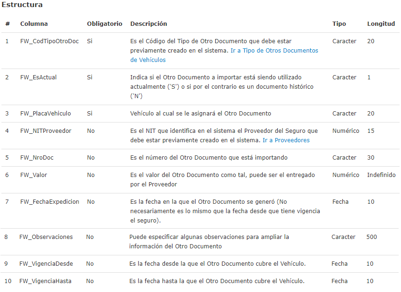Click the 'Indefinido' length value
Image resolution: width=401 pixels, height=292 pixels.
[381, 175]
